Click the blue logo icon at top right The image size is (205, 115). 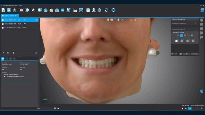coord(202,10)
